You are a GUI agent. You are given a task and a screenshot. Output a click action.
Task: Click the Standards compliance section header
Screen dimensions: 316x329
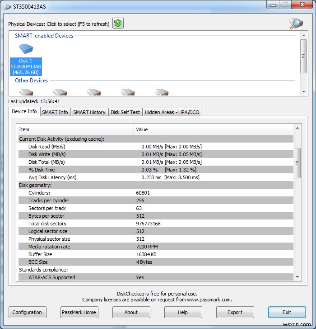coord(156,270)
